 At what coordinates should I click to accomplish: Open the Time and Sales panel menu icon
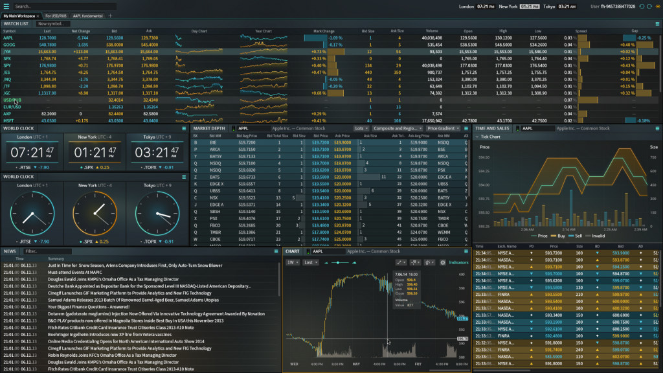click(657, 128)
